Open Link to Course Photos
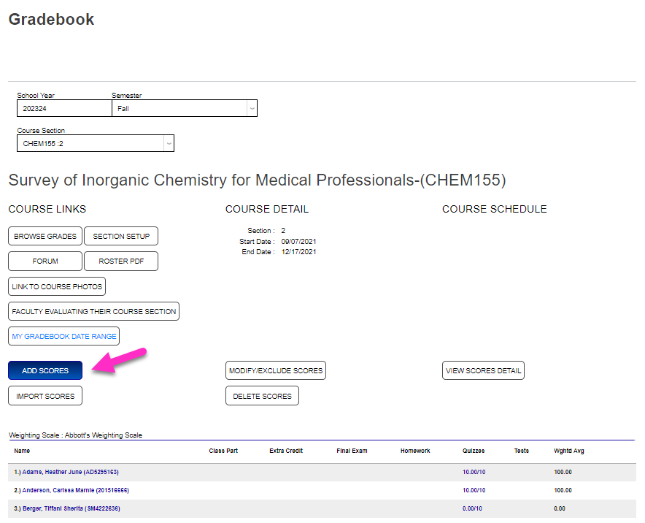 [x=56, y=286]
